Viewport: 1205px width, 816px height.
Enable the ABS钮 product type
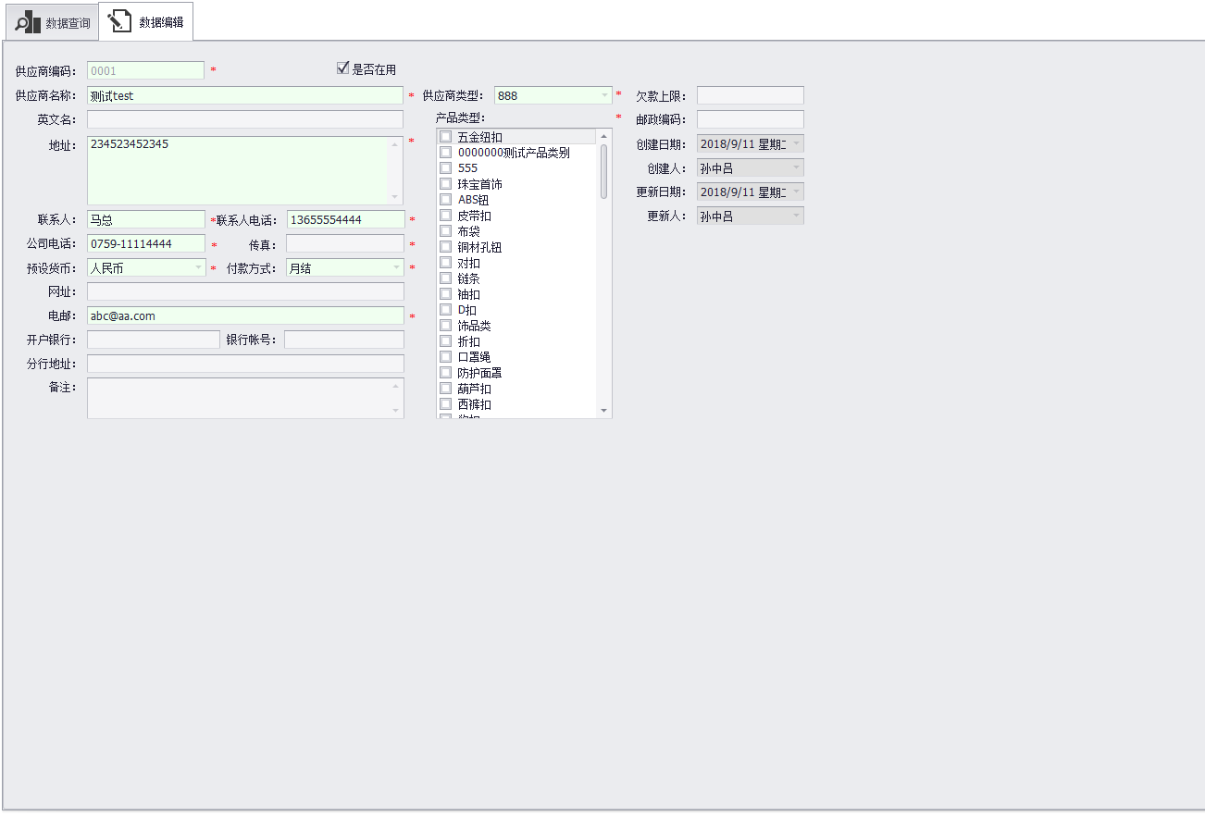click(x=445, y=199)
